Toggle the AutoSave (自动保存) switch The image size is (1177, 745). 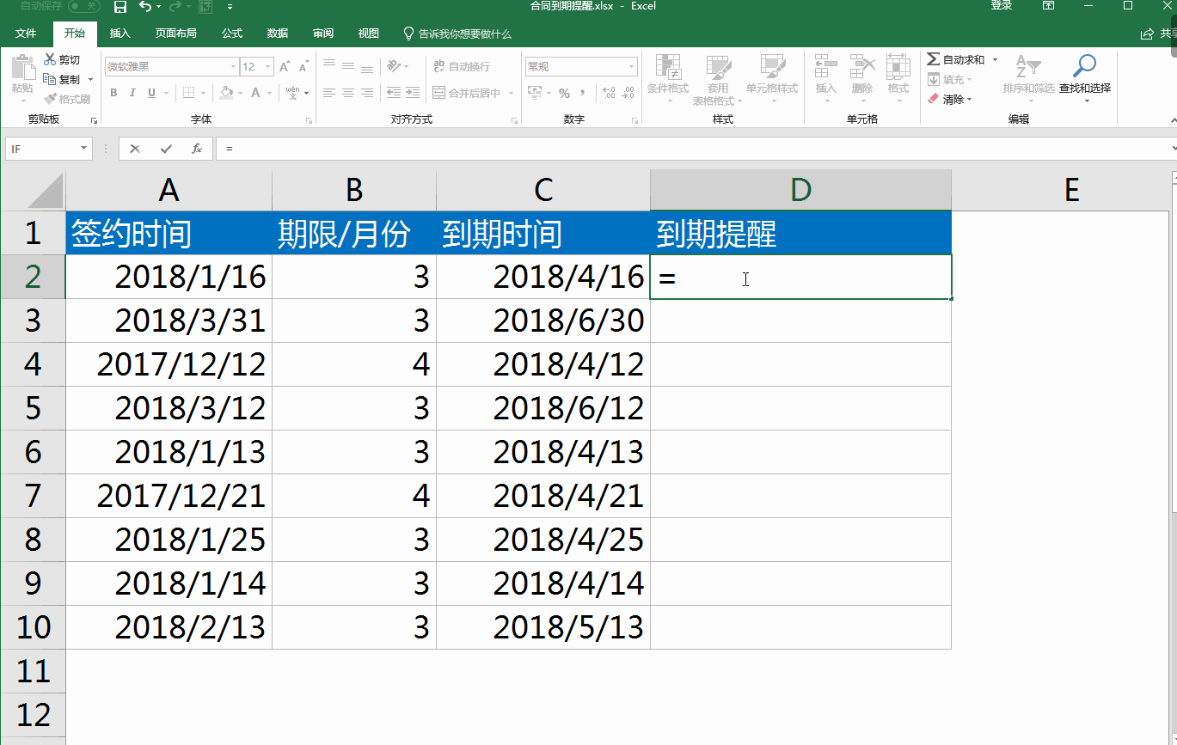(83, 6)
